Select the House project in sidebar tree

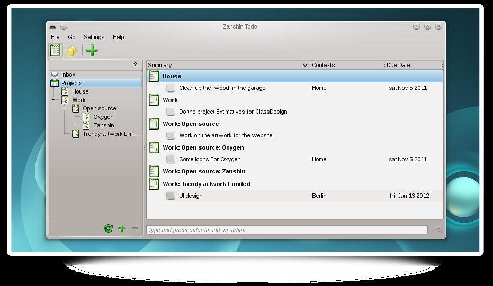(x=80, y=91)
